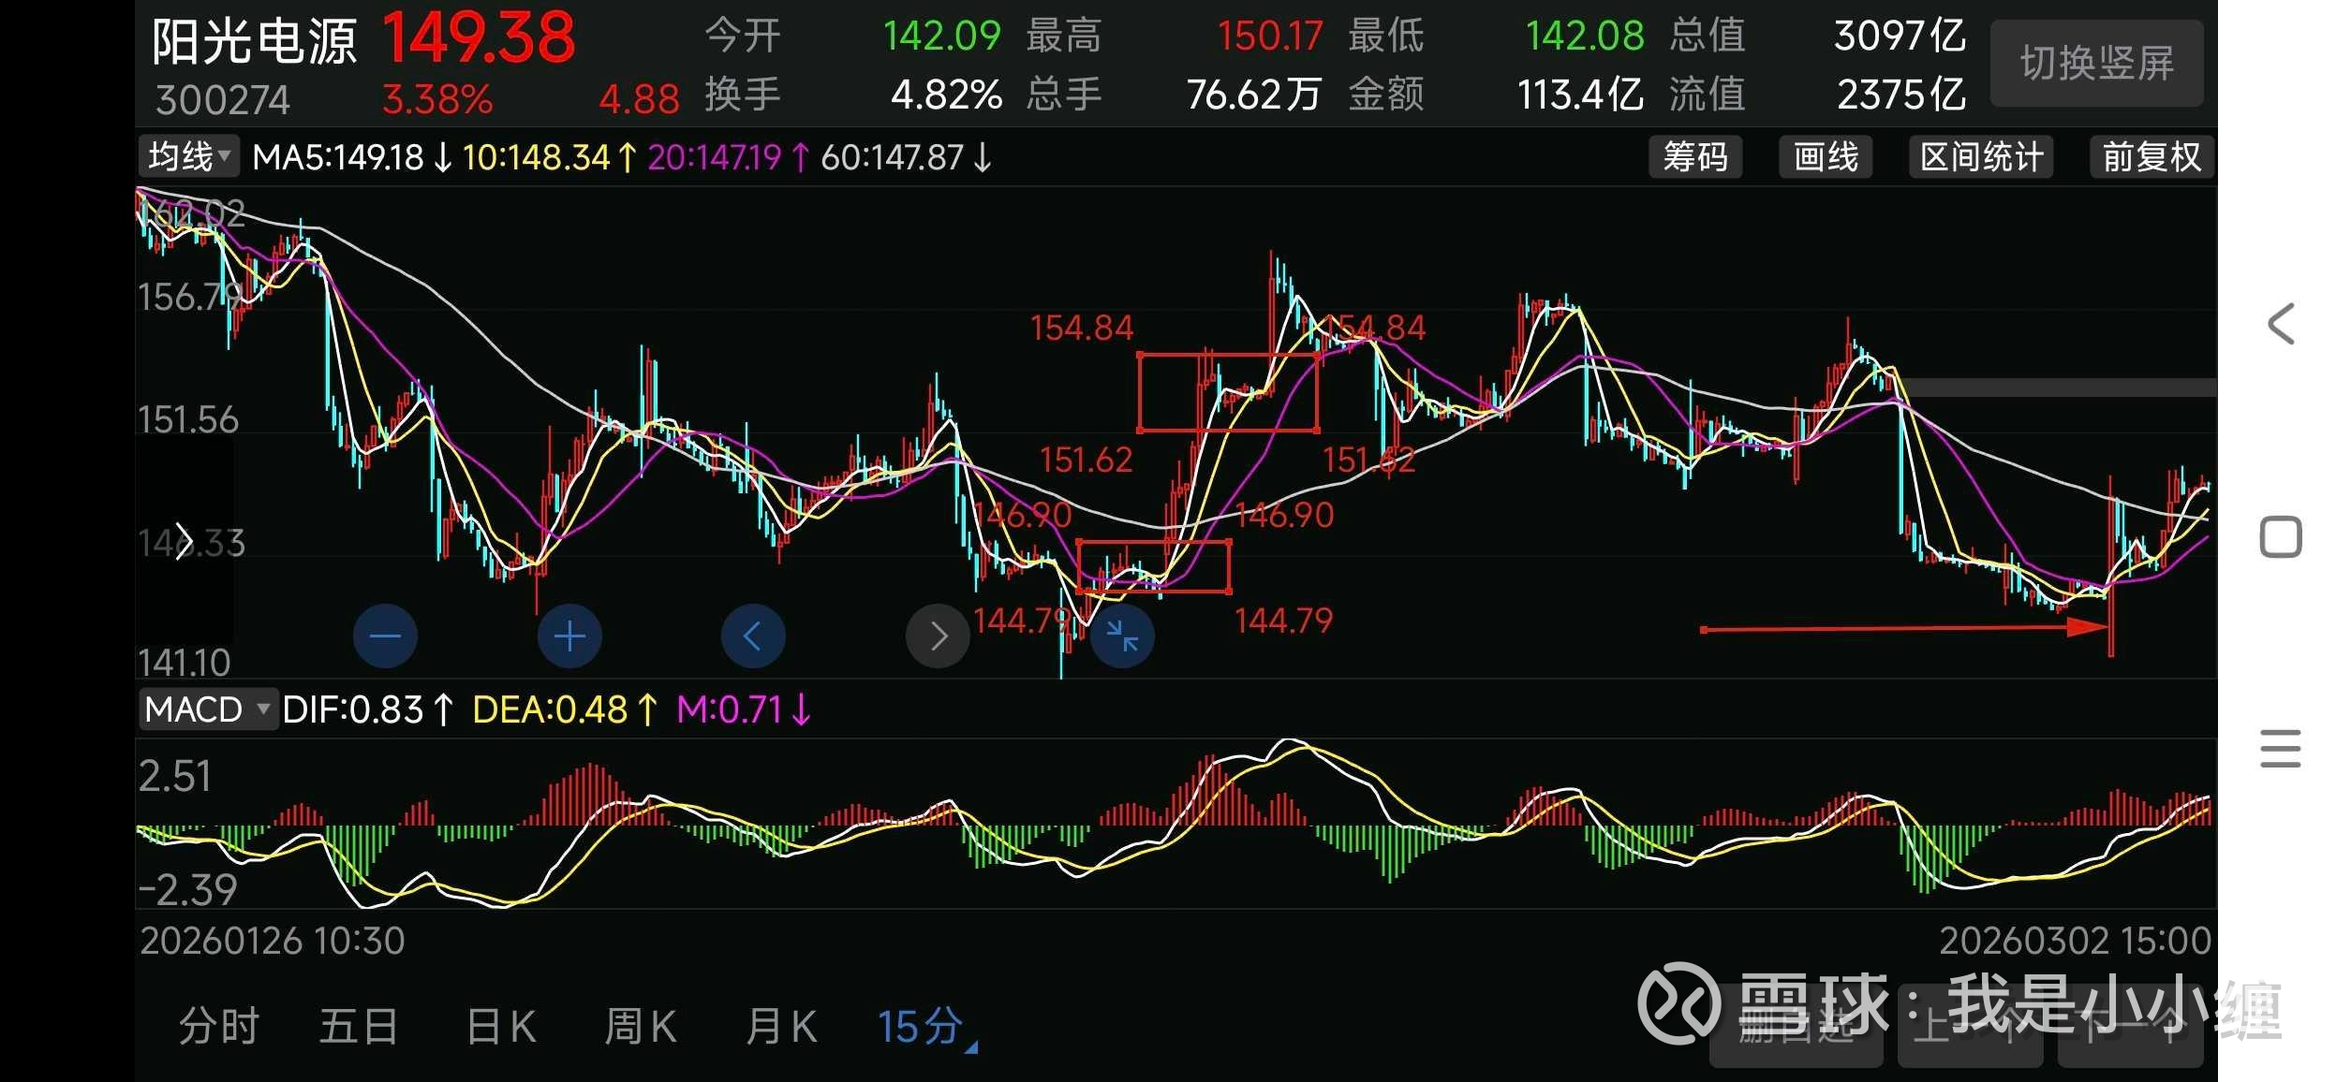Open 均线 indicator dropdown
The width and height of the screenshot is (2351, 1082).
tap(189, 156)
